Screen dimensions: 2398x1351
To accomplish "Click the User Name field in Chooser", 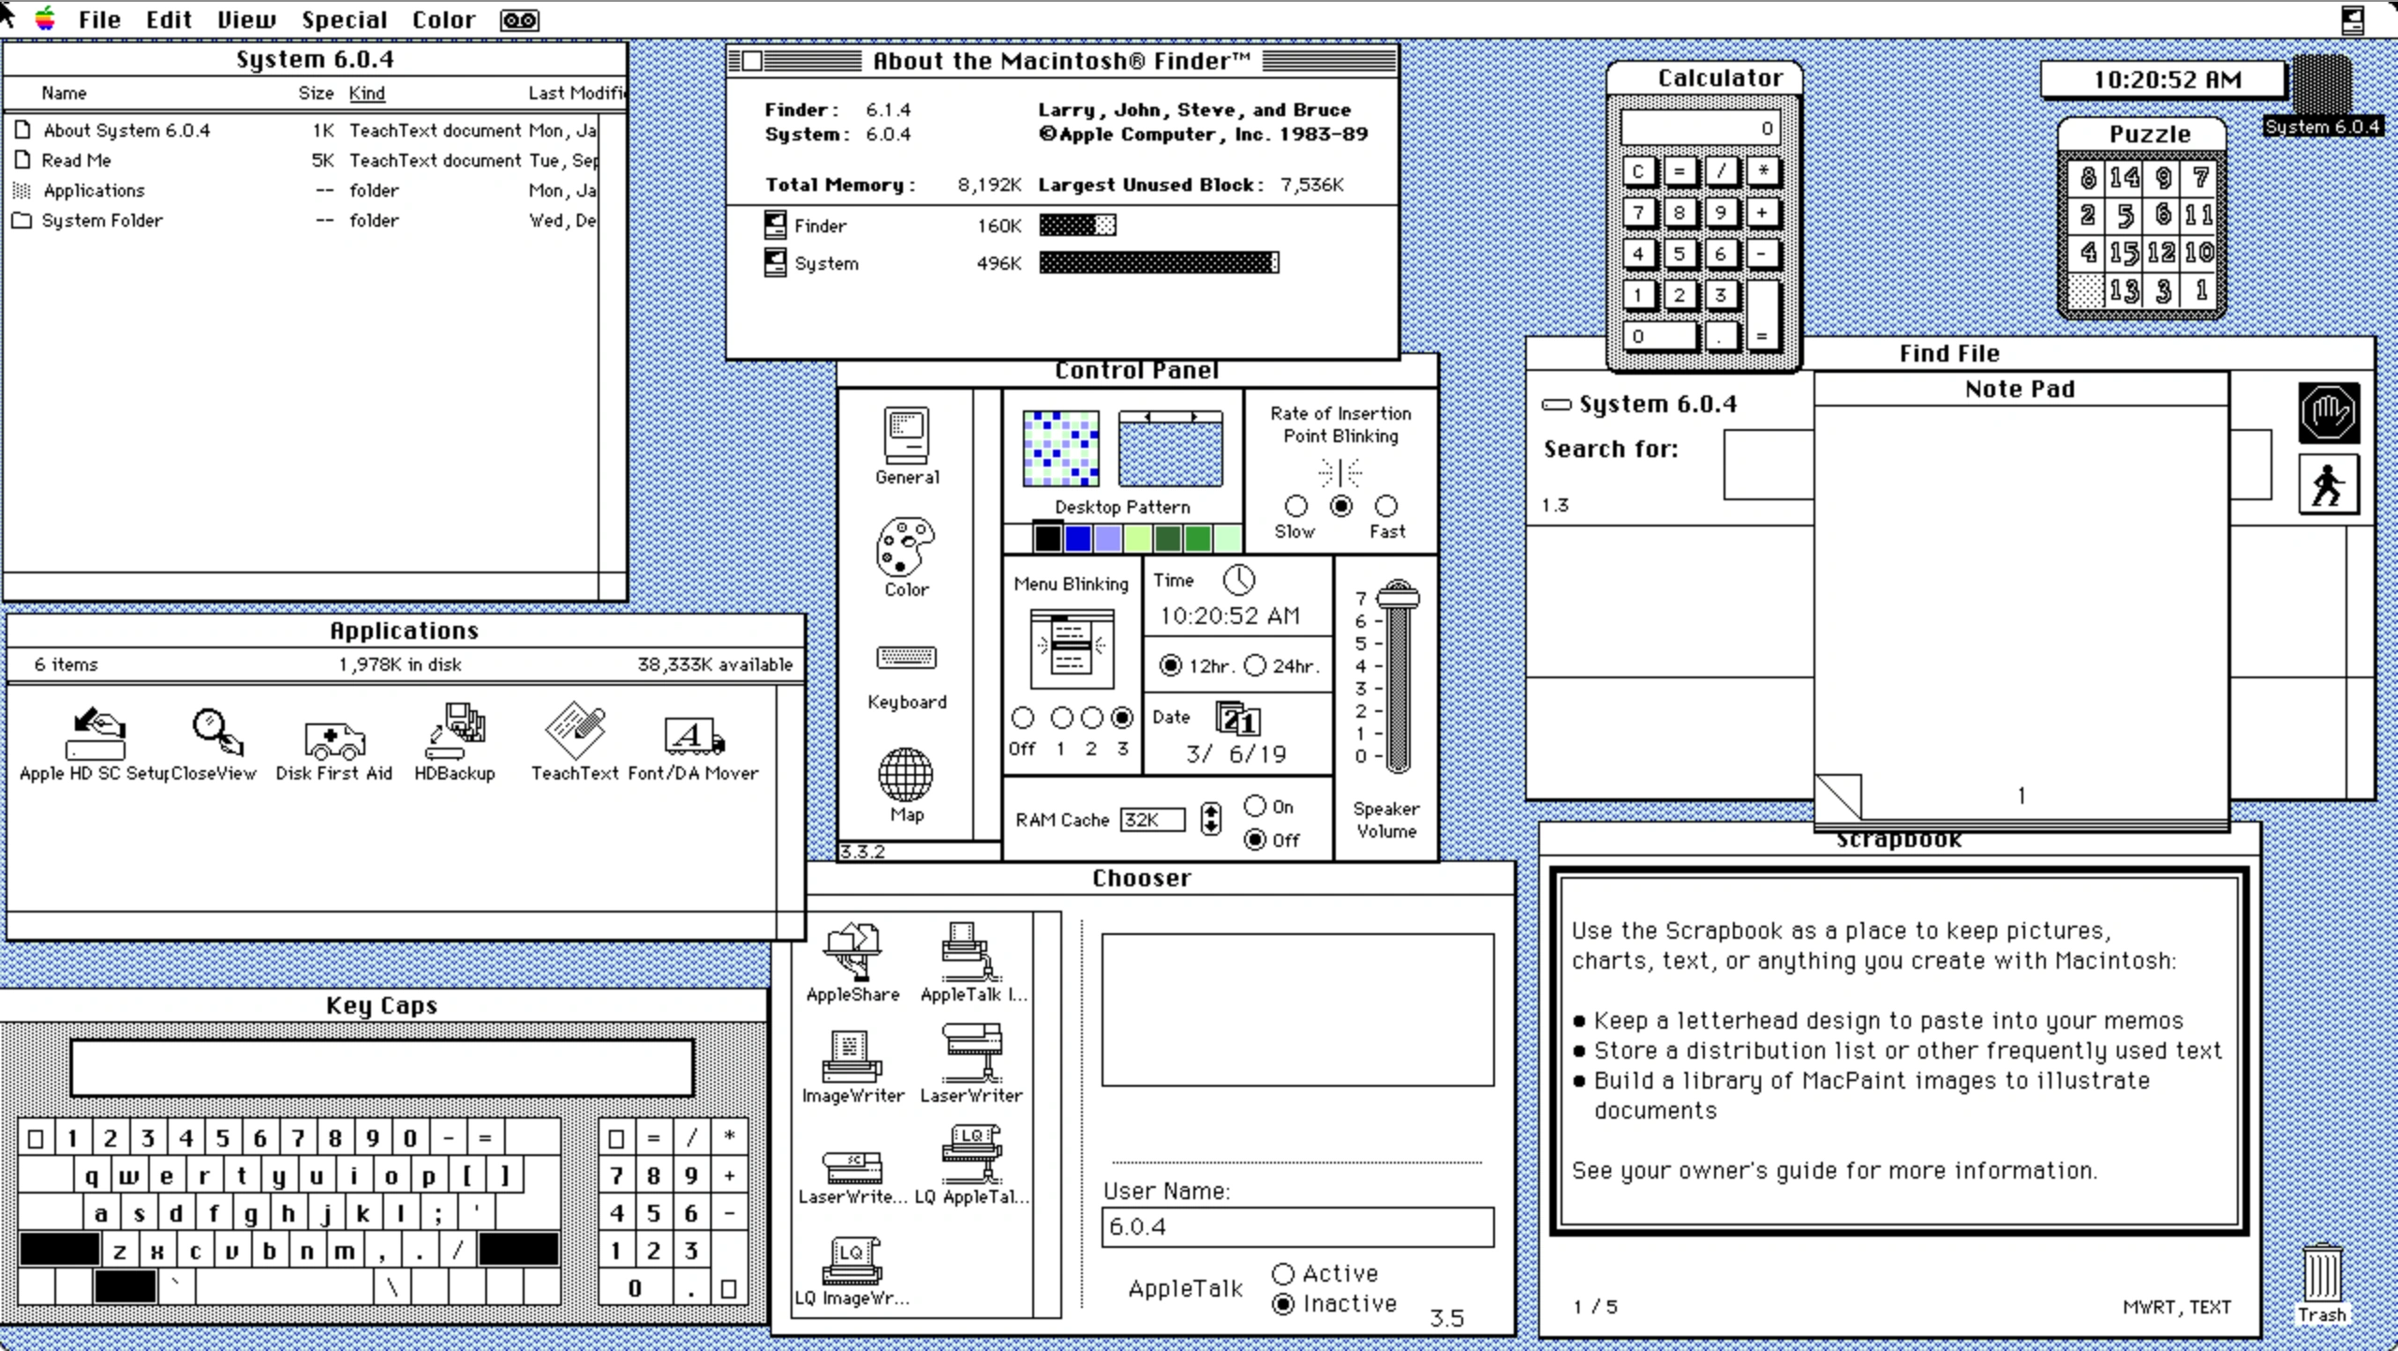I will pyautogui.click(x=1296, y=1226).
